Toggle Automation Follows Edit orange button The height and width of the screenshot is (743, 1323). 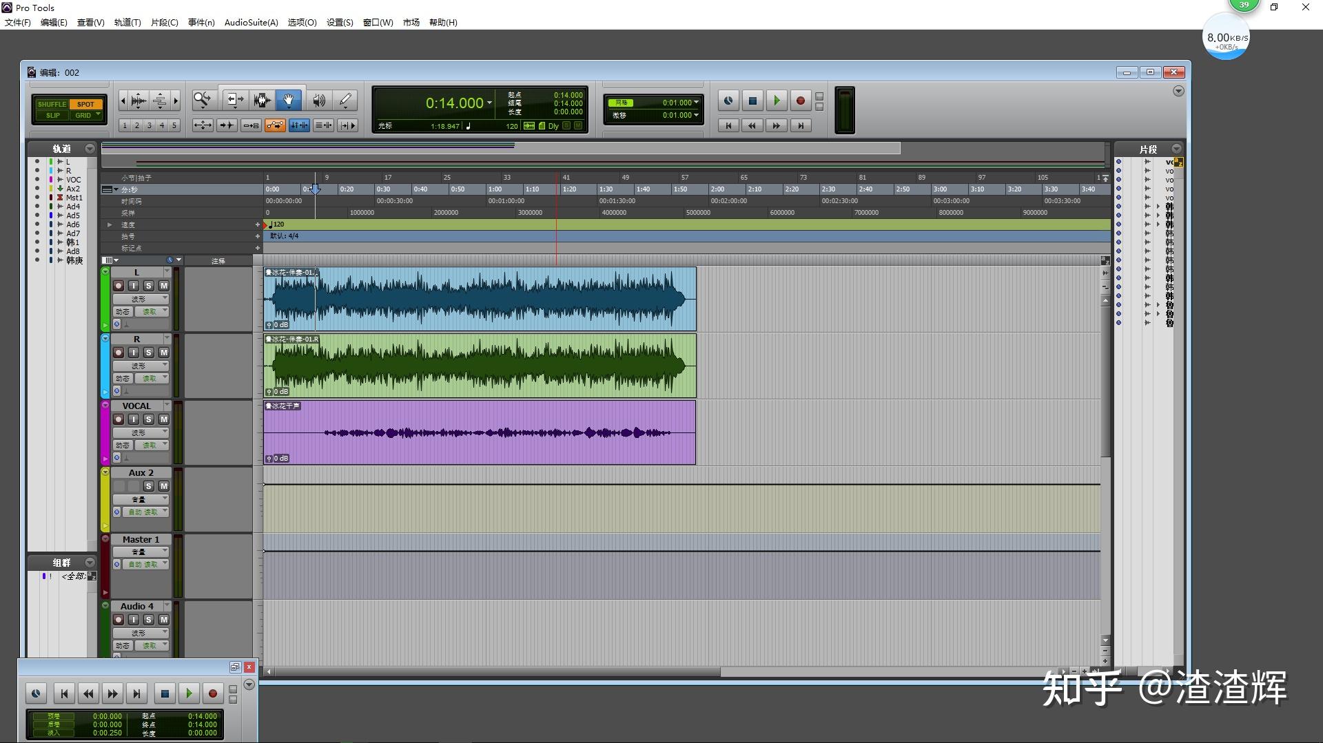coord(275,125)
